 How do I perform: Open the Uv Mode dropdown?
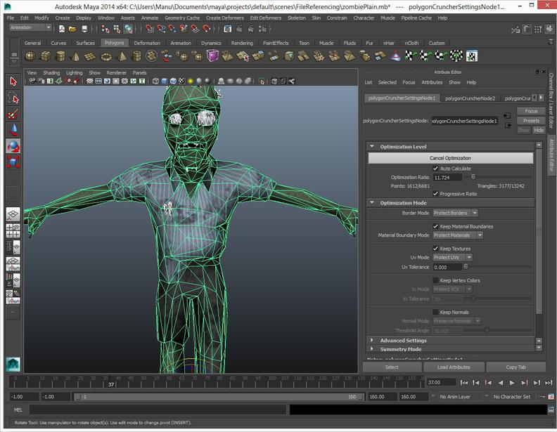coord(452,257)
